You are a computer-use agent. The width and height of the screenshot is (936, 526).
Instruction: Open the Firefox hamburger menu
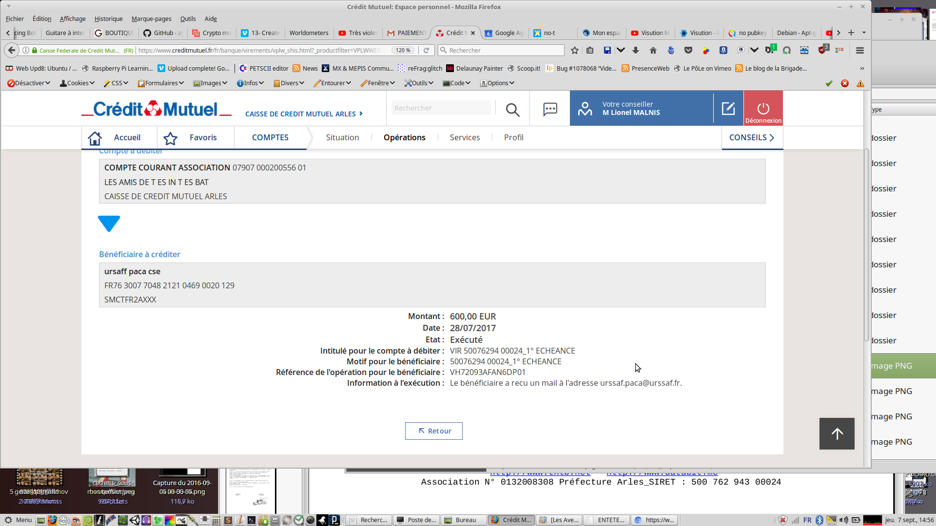click(860, 50)
